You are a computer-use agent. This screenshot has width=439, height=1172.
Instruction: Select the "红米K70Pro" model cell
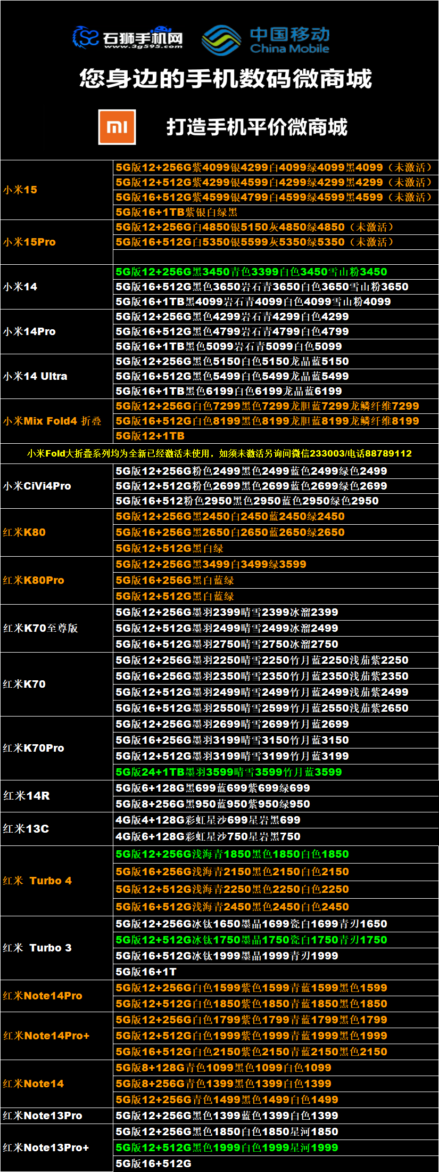click(57, 748)
